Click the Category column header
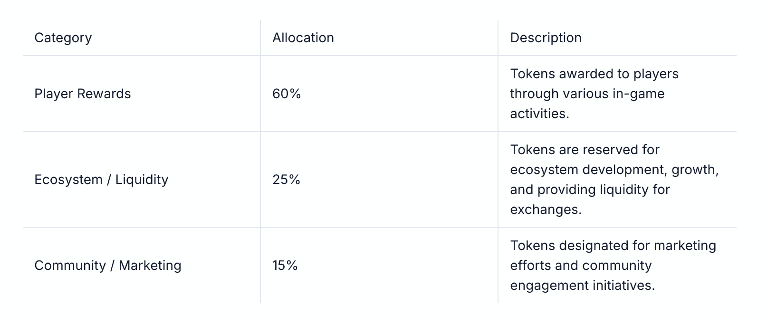Image resolution: width=767 pixels, height=316 pixels. pos(63,38)
